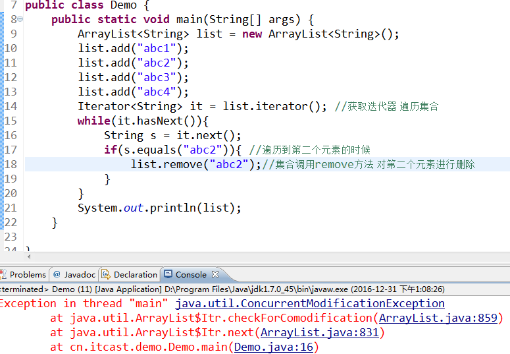This screenshot has width=510, height=354.
Task: Click the list.add("abc3") line
Action: pyautogui.click(x=133, y=77)
